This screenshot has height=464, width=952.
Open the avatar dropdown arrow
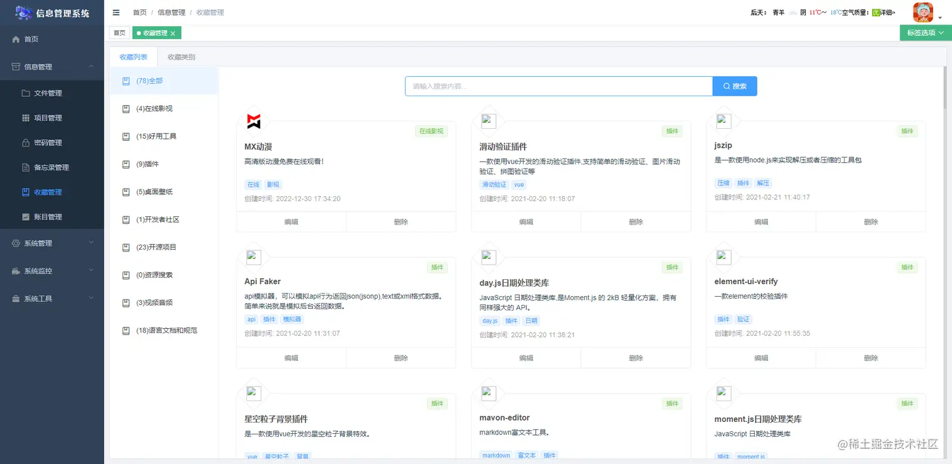(939, 18)
